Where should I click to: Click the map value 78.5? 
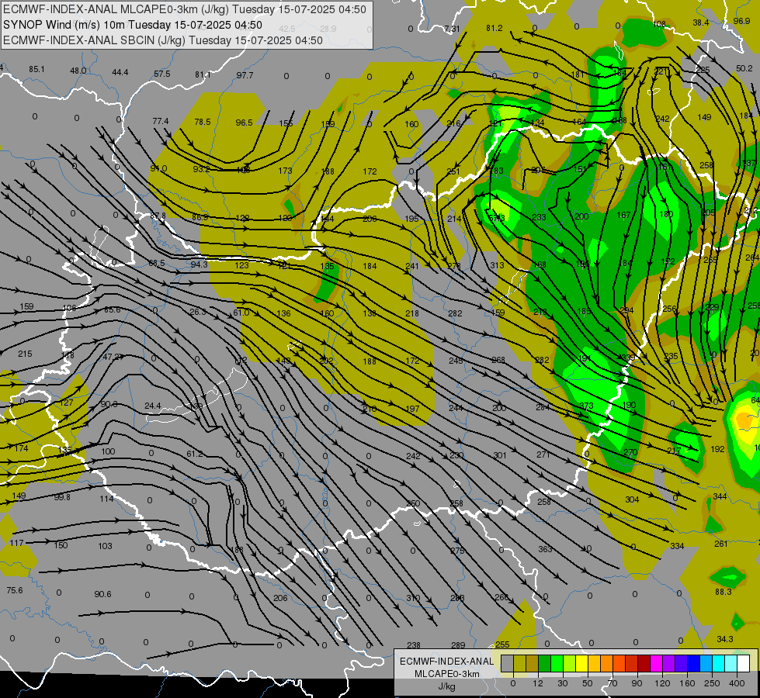(x=203, y=122)
